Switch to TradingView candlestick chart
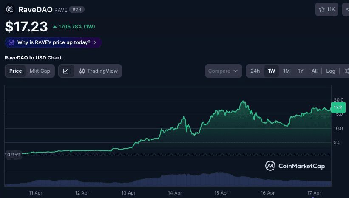Viewport: 349px width, 198px height. pyautogui.click(x=98, y=71)
